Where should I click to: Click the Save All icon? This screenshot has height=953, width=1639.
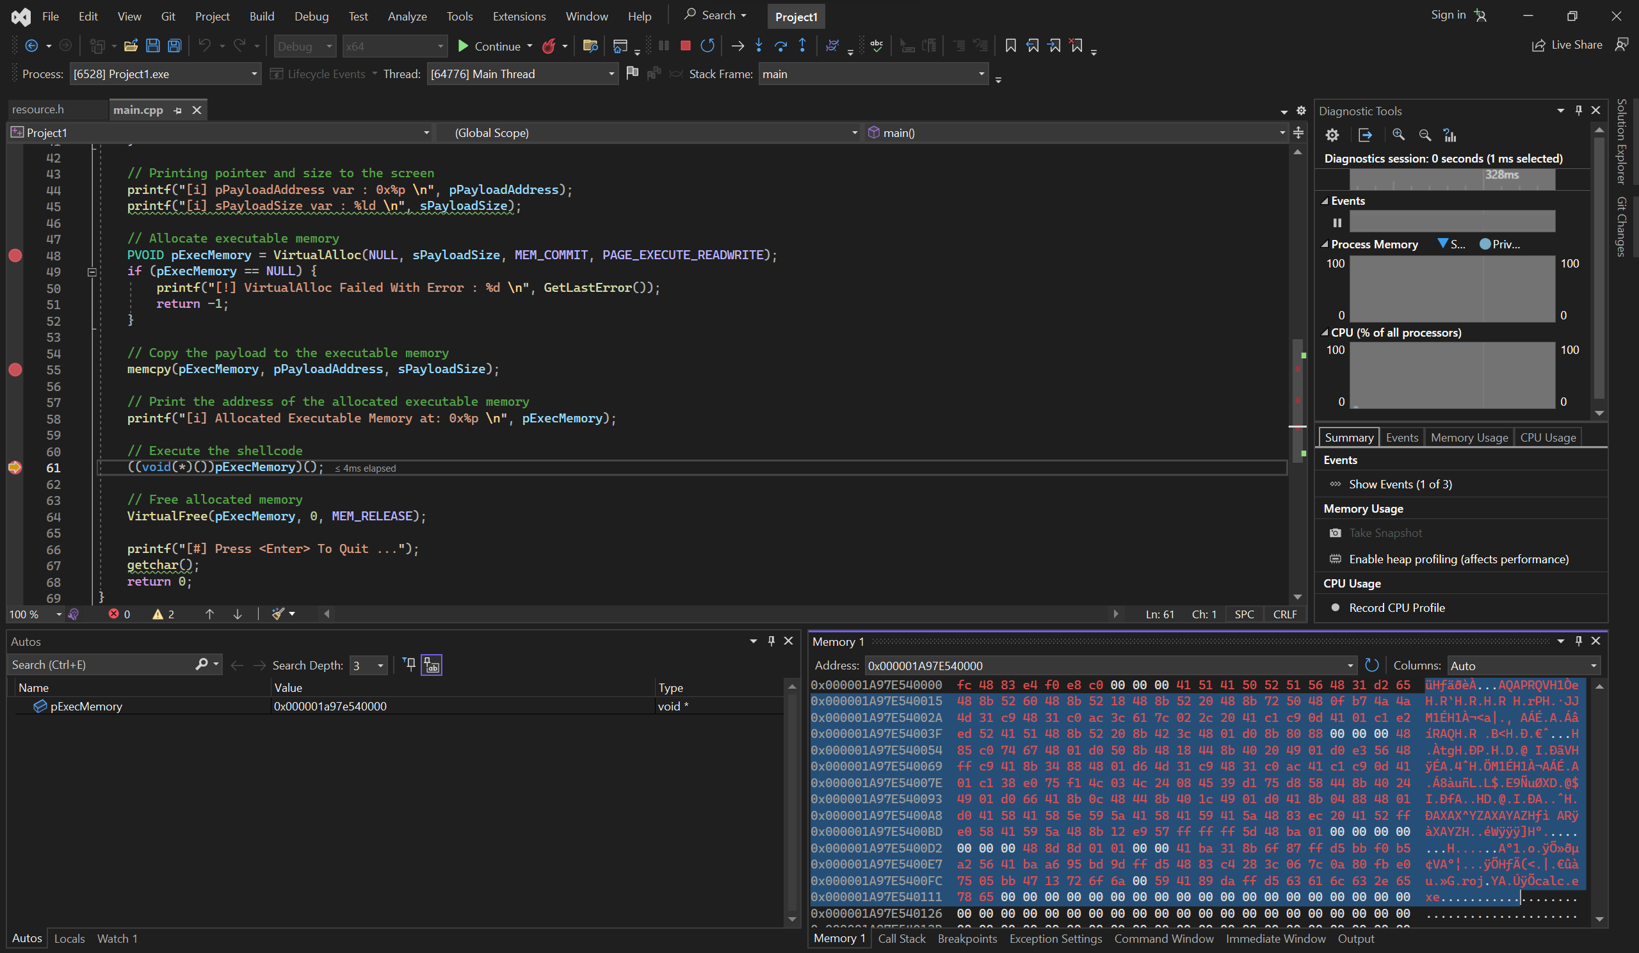[x=174, y=45]
